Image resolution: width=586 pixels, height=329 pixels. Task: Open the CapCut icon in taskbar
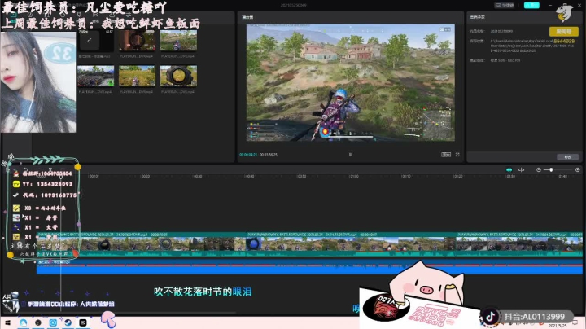tap(83, 322)
